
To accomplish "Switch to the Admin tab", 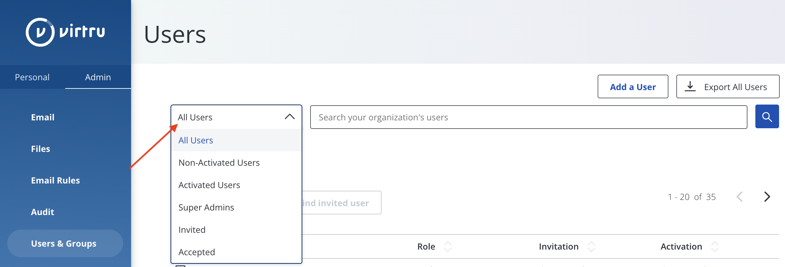I will click(98, 77).
